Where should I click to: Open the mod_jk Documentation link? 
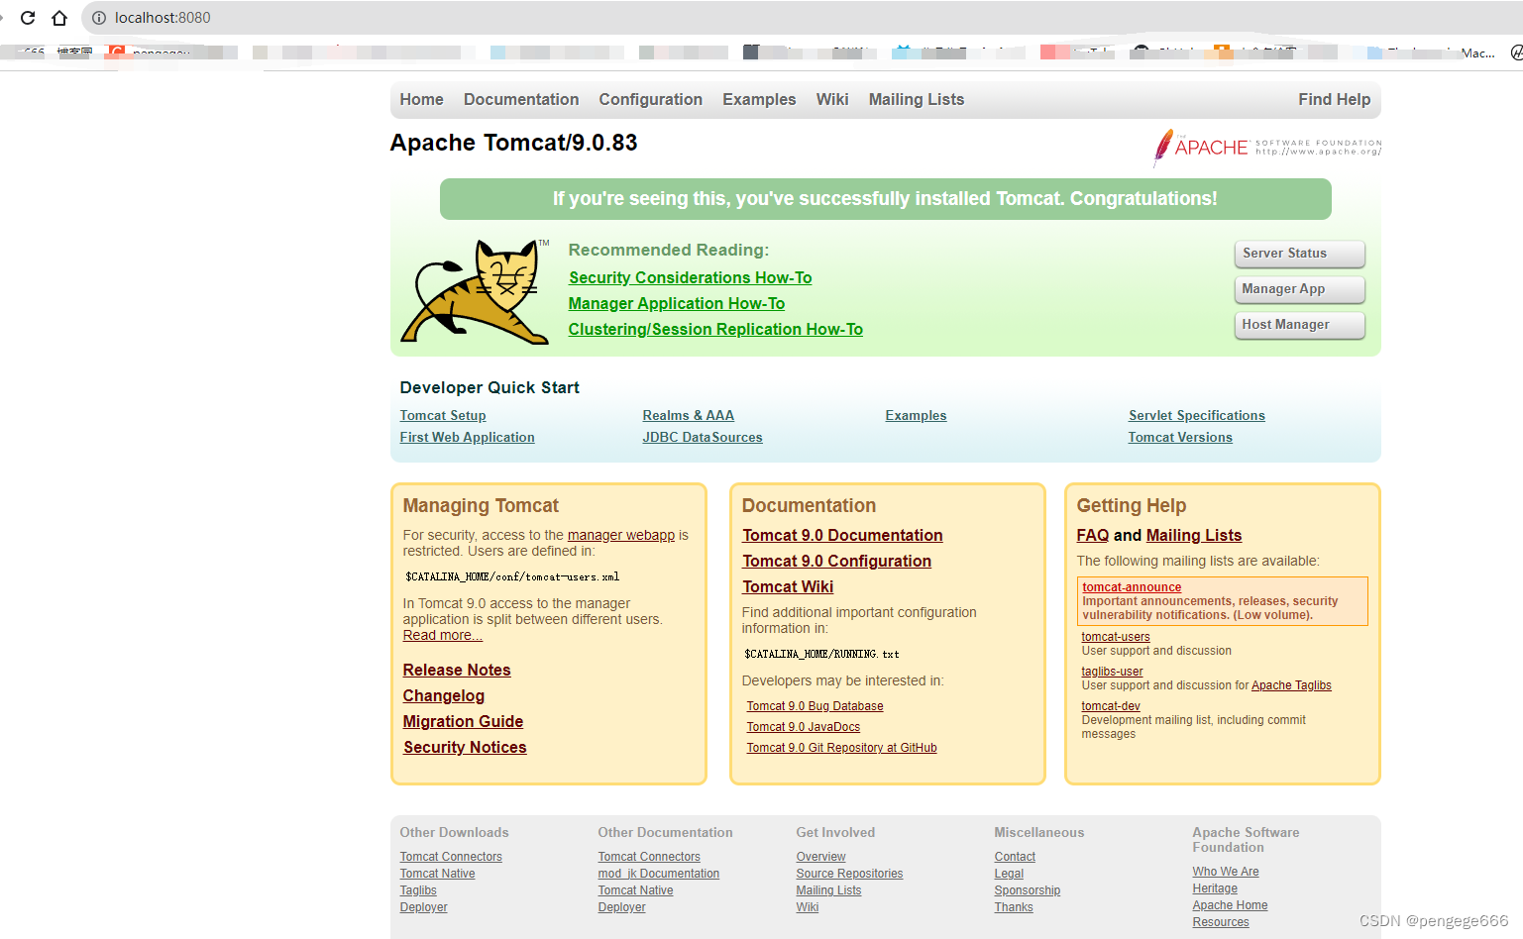pos(659,874)
